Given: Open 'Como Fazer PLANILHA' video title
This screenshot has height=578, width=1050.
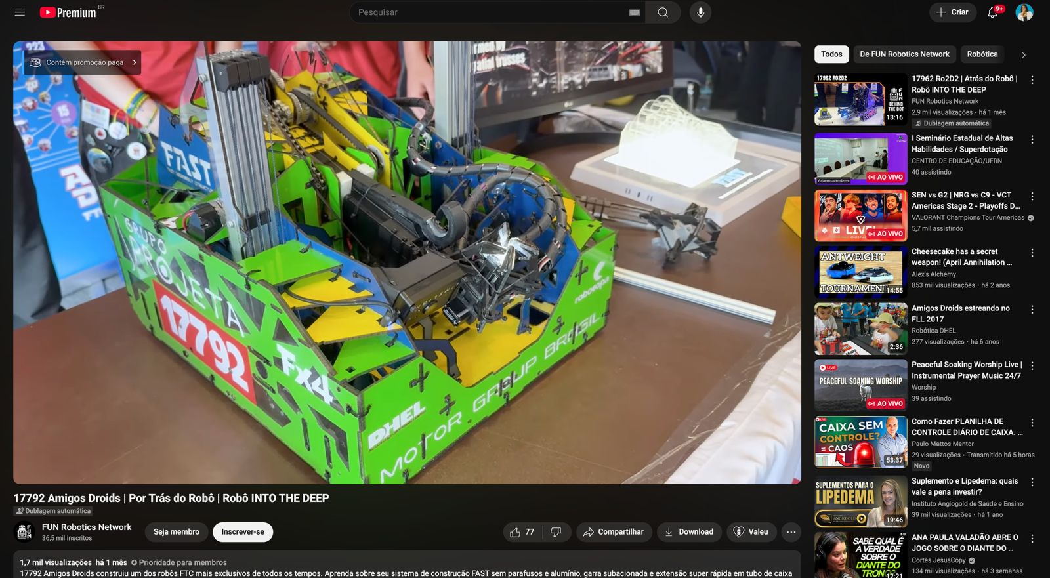Looking at the screenshot, I should (967, 426).
